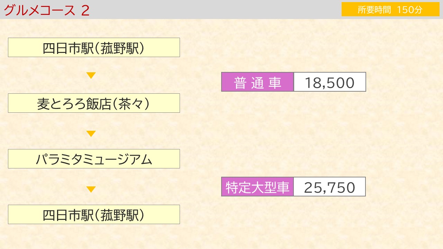This screenshot has width=443, height=249.
Task: Click the 150分 value in the badge
Action: click(x=410, y=10)
